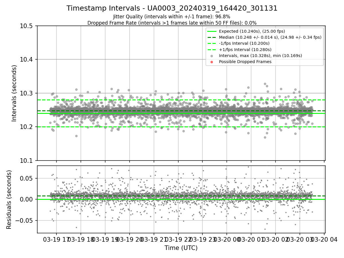Click the red 'Possible Dropped Frames' legend marker
This screenshot has height=258, width=344.
point(212,62)
